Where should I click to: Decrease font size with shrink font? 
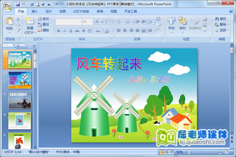103,22
